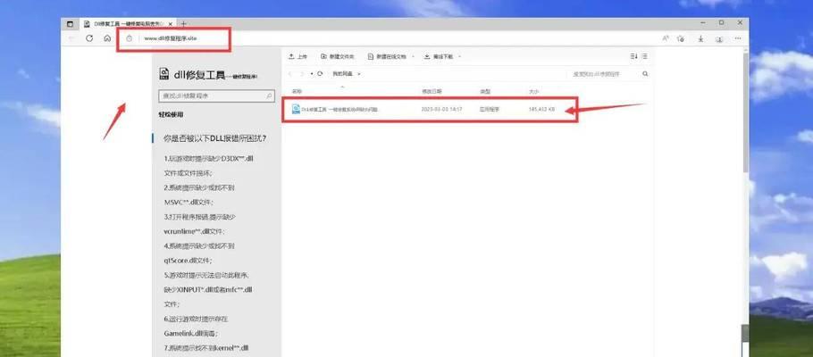Click the sidebar search magnifier icon
This screenshot has width=813, height=357.
pos(269,95)
